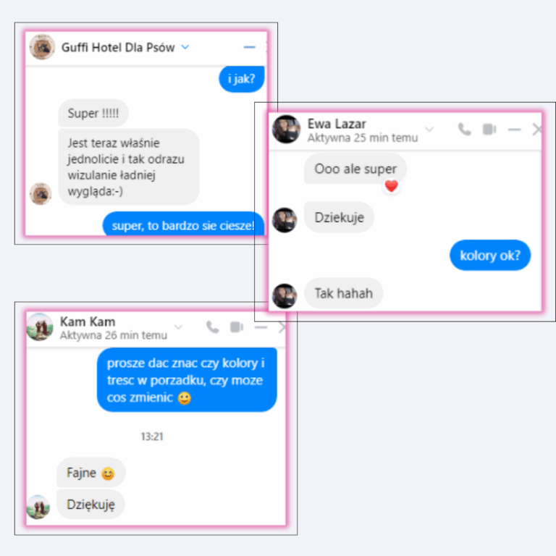The height and width of the screenshot is (556, 556).
Task: Open Ewa Lazar's header profile picture
Action: tap(286, 129)
